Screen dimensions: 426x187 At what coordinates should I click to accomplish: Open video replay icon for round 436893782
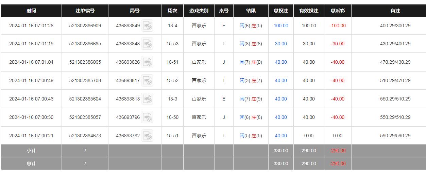point(147,136)
